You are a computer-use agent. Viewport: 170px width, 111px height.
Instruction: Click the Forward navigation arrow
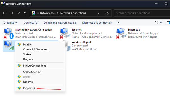12,13
